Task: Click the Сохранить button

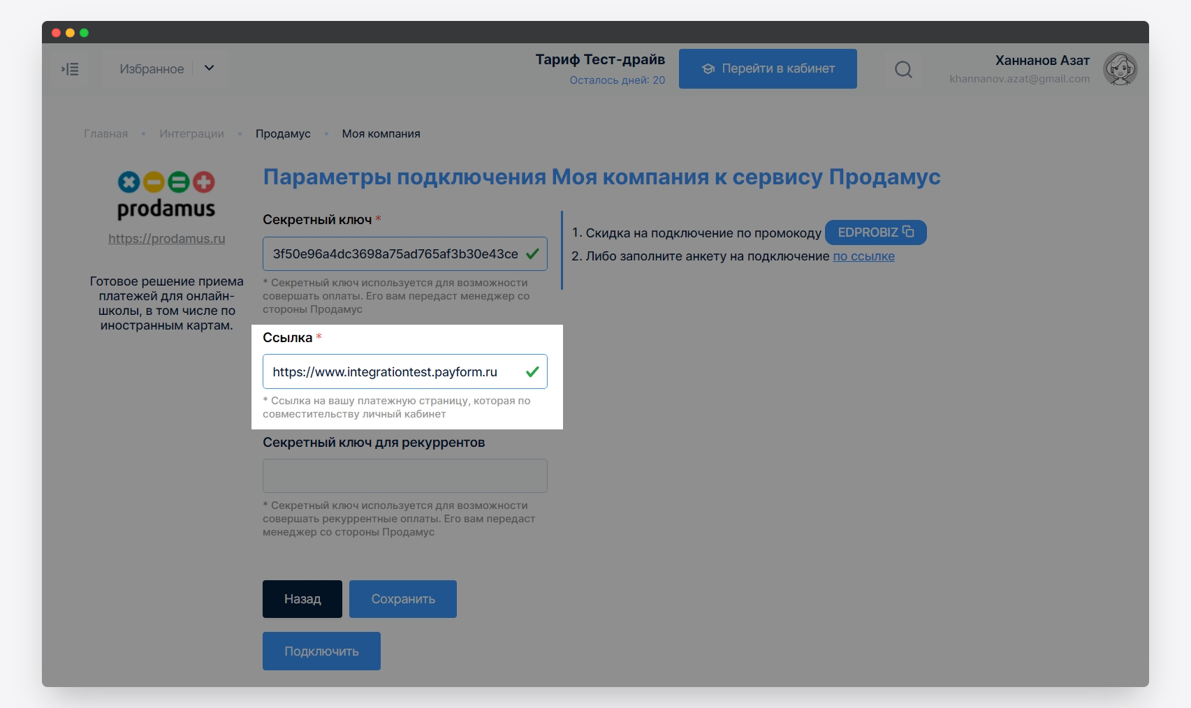Action: [403, 599]
